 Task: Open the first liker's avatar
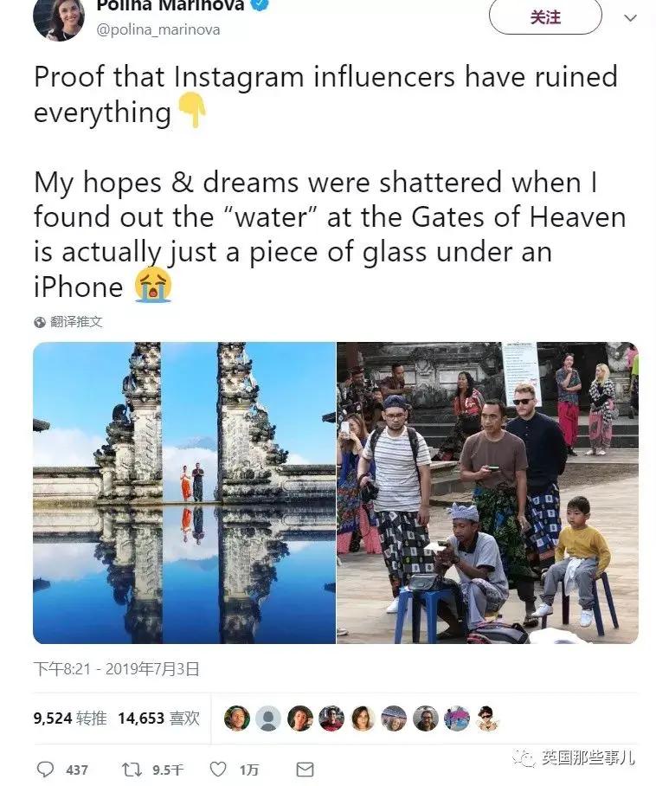pyautogui.click(x=236, y=718)
